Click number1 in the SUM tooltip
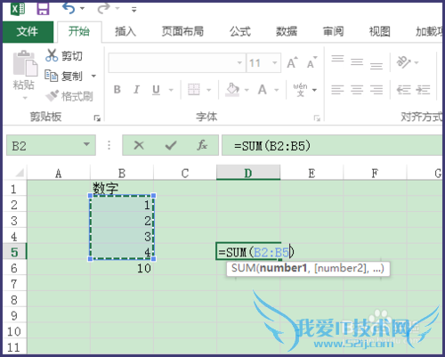Image resolution: width=445 pixels, height=357 pixels. click(x=283, y=268)
